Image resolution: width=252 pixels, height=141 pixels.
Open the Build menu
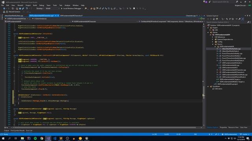pyautogui.click(x=35, y=5)
